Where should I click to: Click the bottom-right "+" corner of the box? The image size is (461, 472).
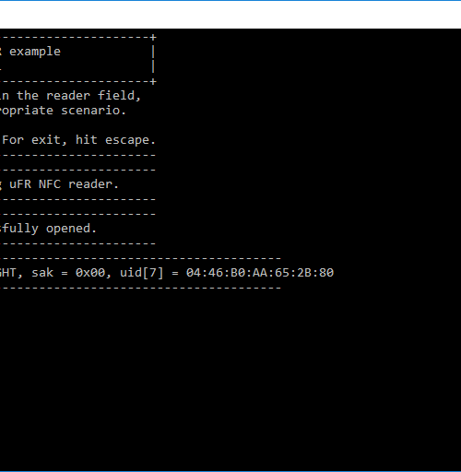(x=153, y=81)
